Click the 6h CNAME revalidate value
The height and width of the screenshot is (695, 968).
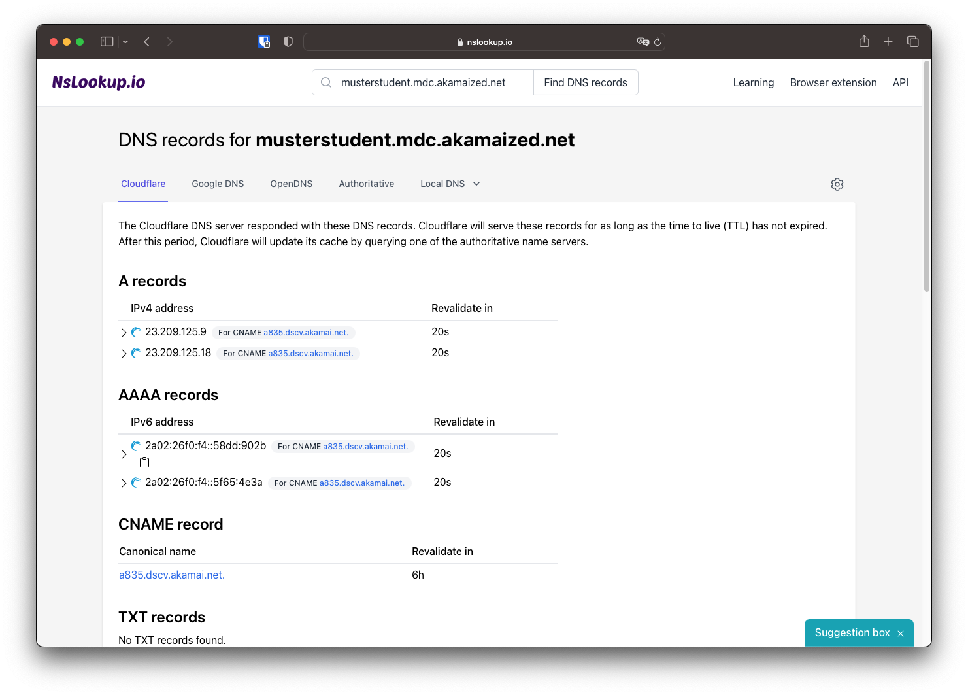pos(418,575)
